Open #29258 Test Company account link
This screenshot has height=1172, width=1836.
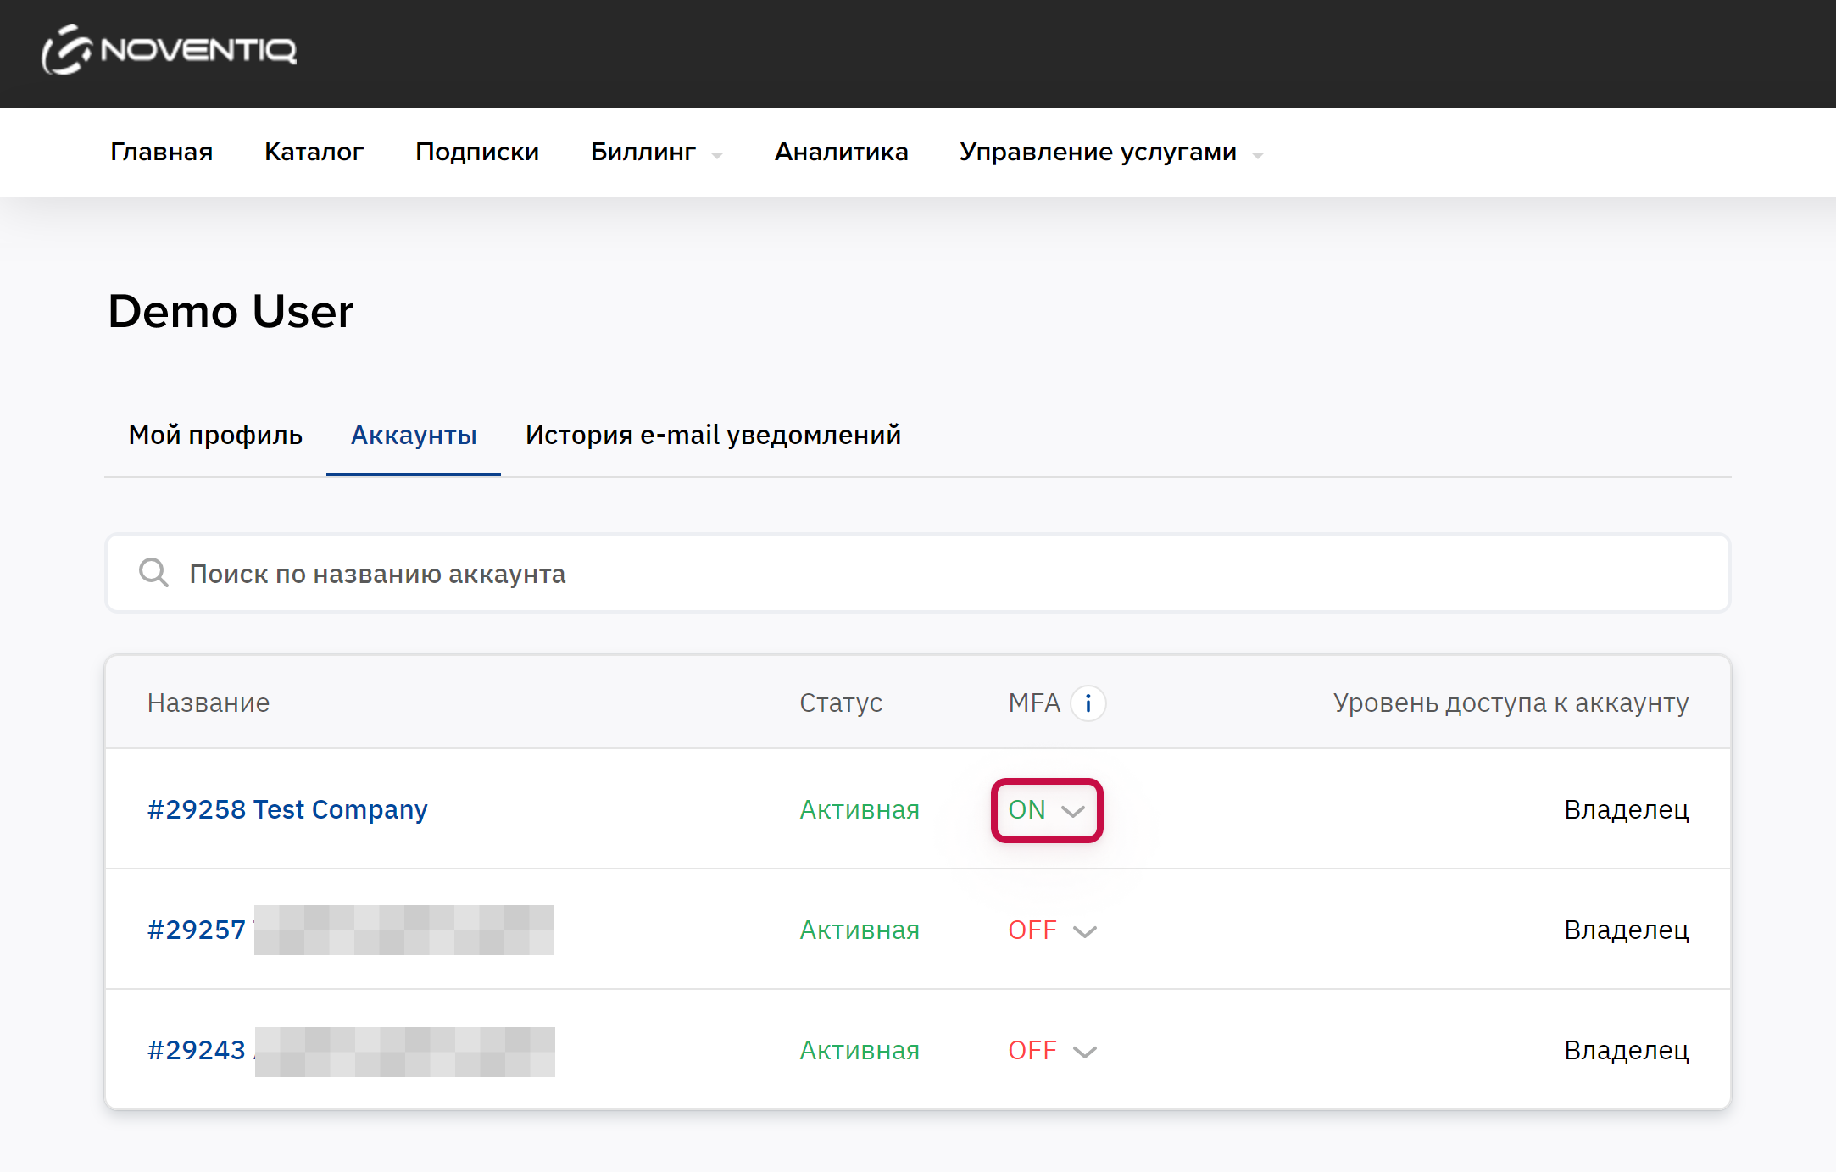click(x=287, y=809)
